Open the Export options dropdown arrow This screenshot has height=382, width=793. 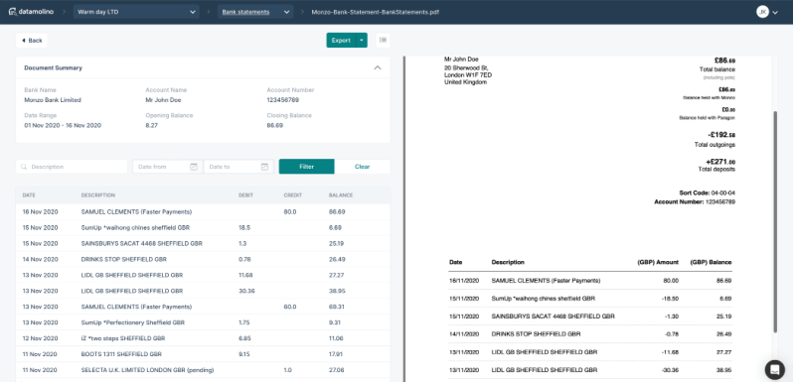pyautogui.click(x=362, y=41)
